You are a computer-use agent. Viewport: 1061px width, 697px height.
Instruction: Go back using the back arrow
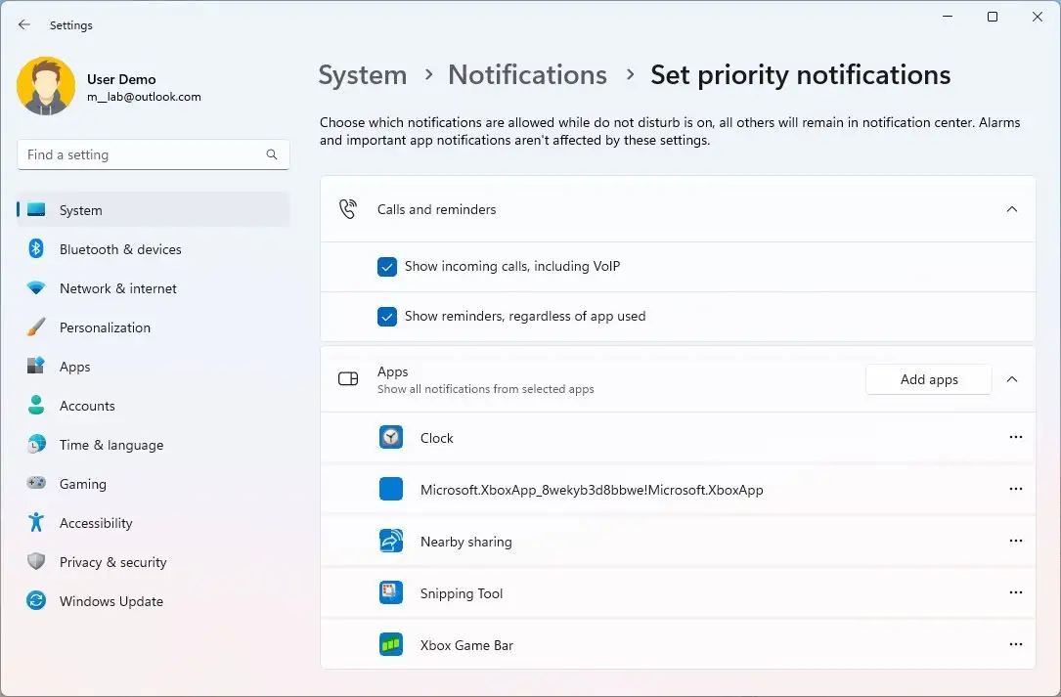pyautogui.click(x=24, y=25)
